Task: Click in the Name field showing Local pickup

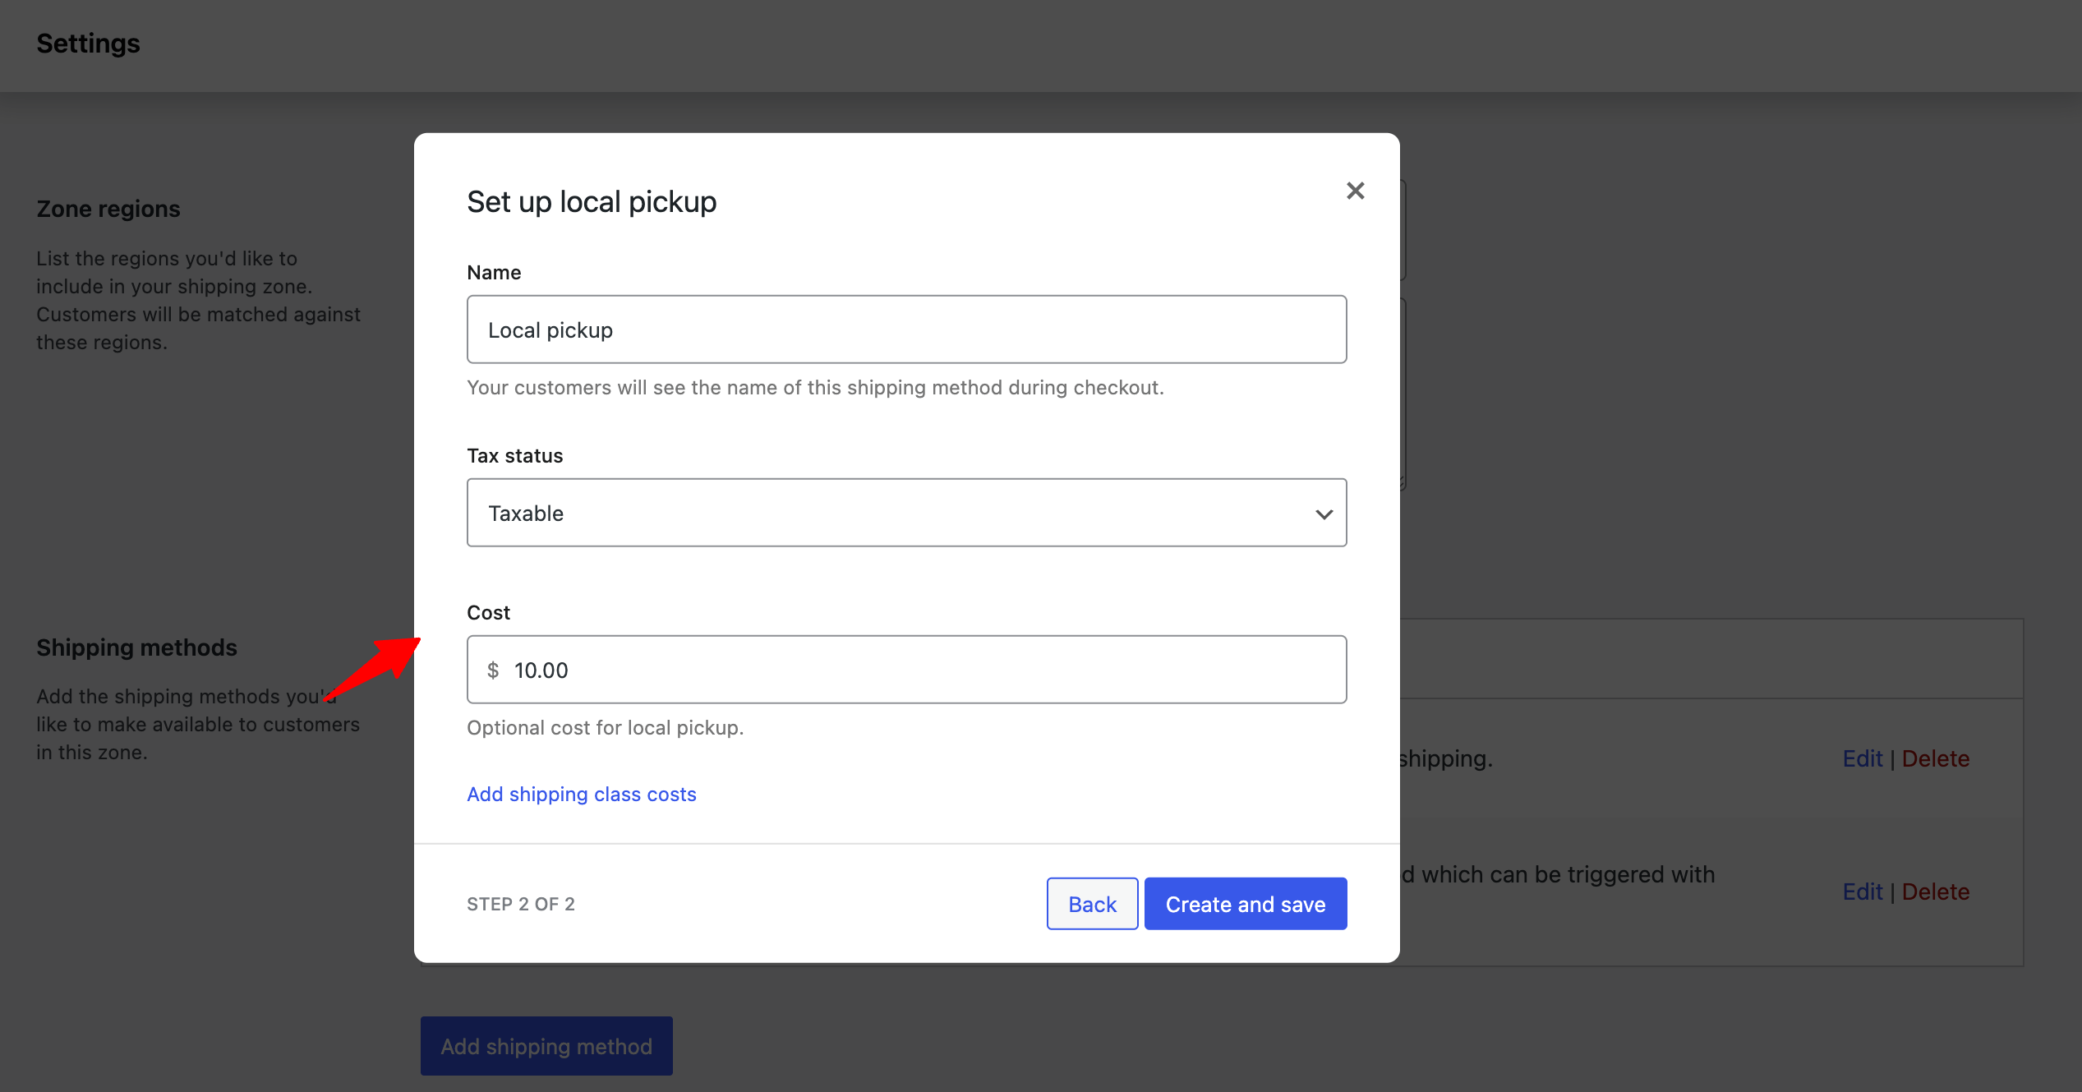Action: click(x=905, y=329)
